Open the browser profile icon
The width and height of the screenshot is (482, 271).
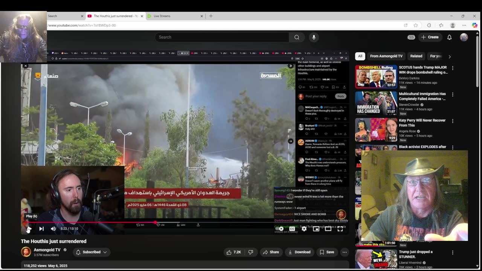(453, 25)
